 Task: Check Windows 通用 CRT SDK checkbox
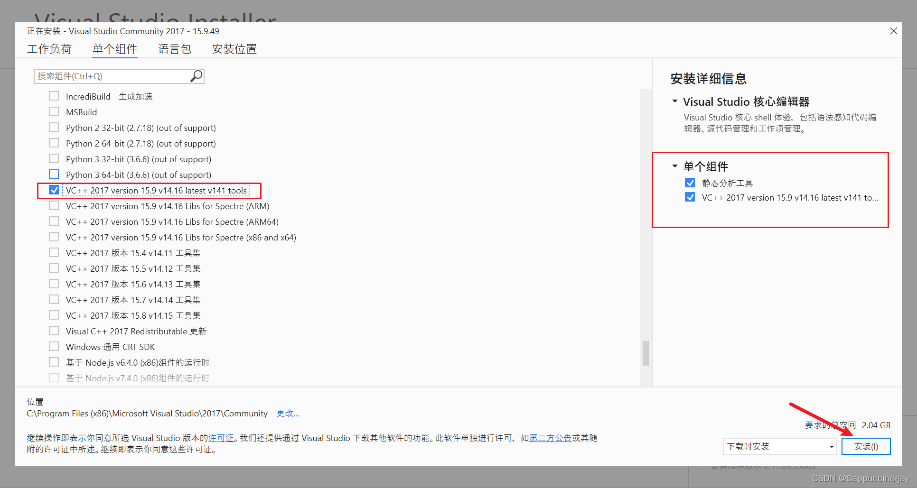(x=54, y=347)
